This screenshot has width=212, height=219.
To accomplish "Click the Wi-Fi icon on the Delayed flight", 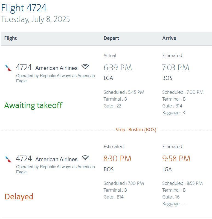I will 85,158.
